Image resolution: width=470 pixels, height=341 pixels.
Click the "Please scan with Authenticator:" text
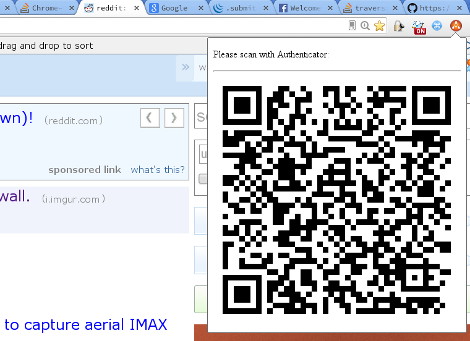click(x=271, y=54)
